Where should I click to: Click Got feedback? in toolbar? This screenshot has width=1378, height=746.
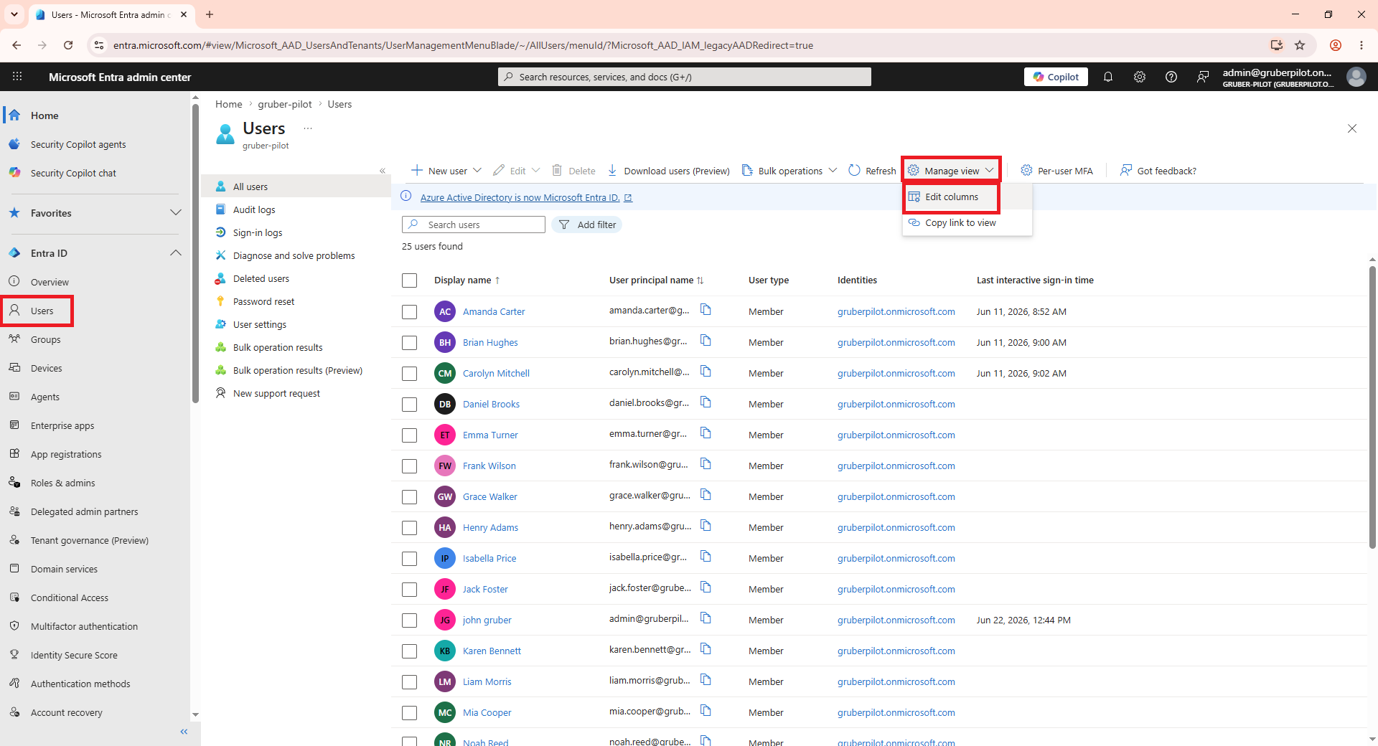click(1158, 171)
